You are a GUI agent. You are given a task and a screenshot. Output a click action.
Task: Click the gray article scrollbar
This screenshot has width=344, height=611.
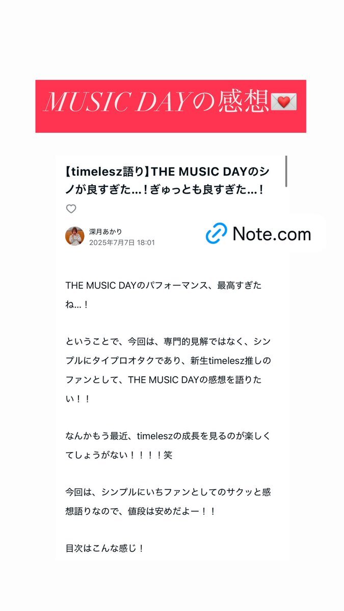pos(286,171)
